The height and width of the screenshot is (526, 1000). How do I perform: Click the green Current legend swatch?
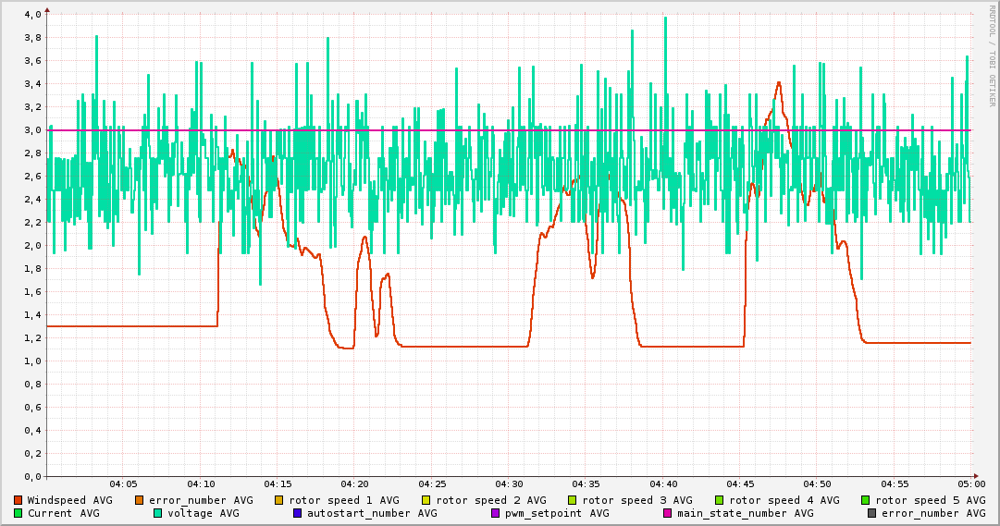click(x=19, y=513)
